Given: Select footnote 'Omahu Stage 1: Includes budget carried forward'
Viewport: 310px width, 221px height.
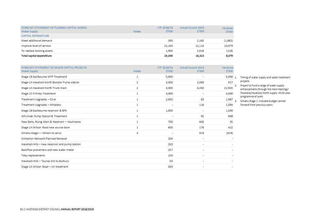Looking at the screenshot, I should click(x=263, y=103).
